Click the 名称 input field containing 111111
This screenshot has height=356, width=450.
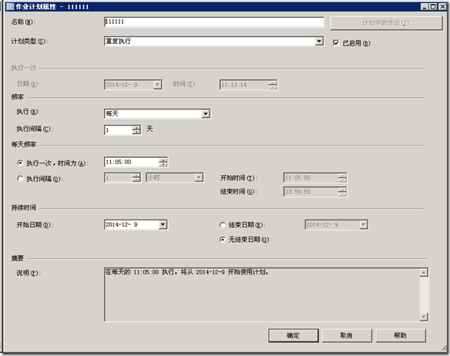coord(214,22)
